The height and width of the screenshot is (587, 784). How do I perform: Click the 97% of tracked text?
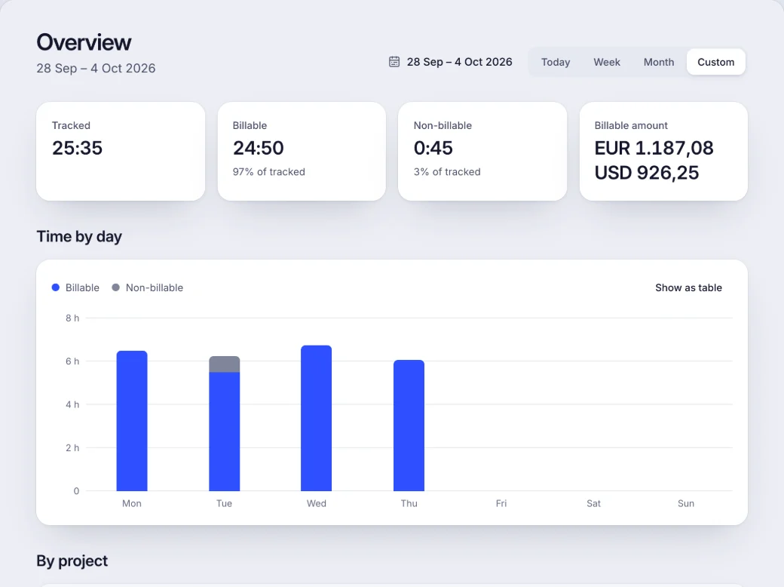click(x=268, y=171)
